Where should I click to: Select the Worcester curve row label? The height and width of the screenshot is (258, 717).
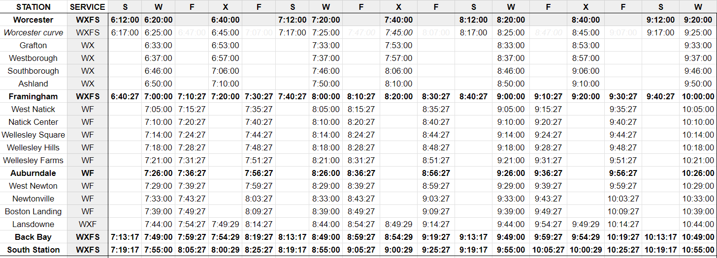click(33, 32)
